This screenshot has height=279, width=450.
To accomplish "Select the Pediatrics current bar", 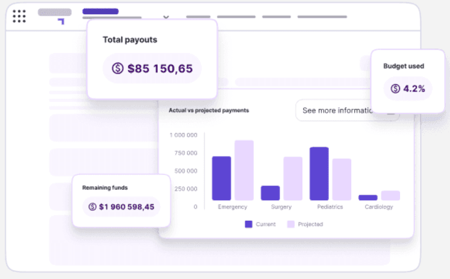I will (x=319, y=174).
